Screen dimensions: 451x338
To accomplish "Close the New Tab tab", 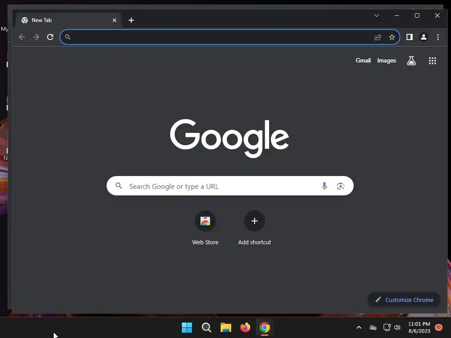I will point(115,20).
